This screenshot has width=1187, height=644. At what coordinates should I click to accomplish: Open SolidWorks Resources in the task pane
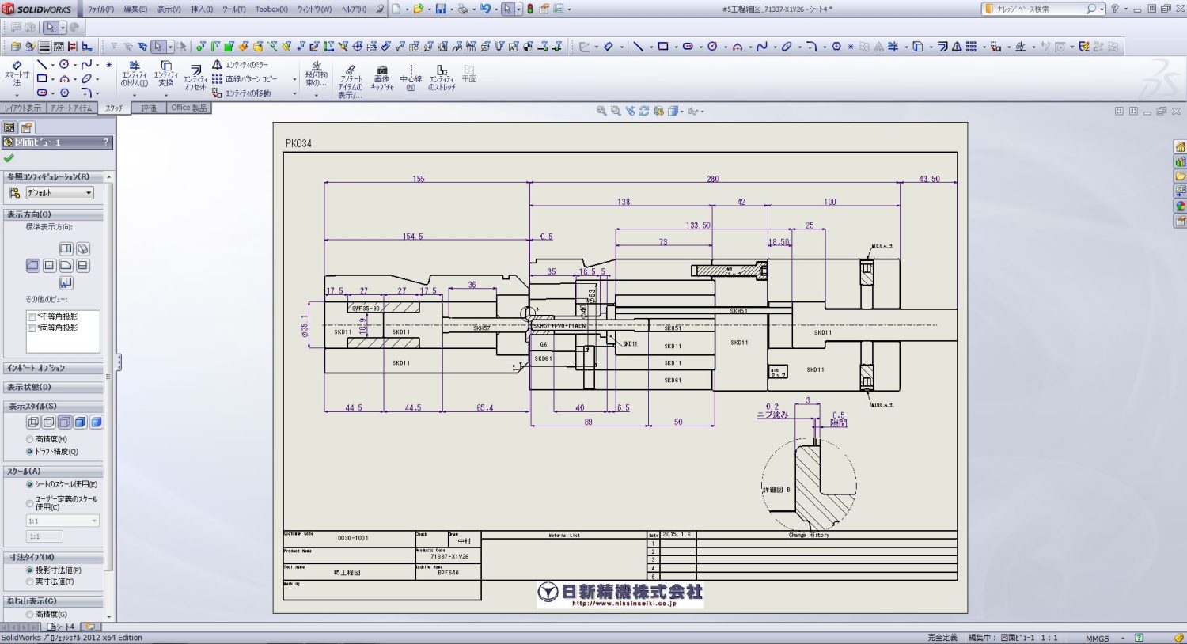pos(1180,147)
